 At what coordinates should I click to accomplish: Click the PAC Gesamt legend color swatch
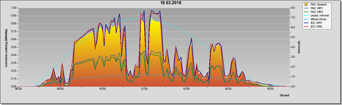tap(306, 4)
